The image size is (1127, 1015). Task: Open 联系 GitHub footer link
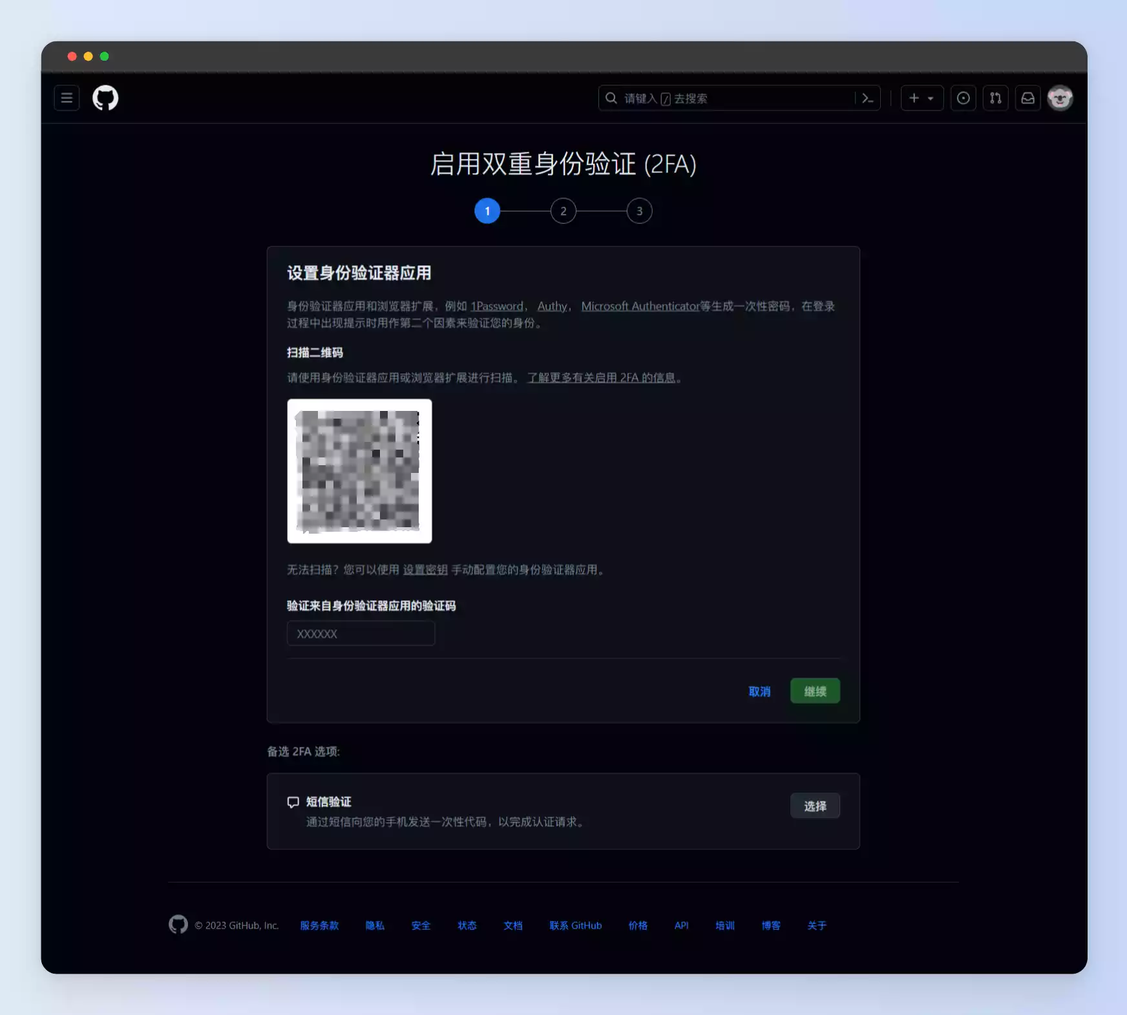[x=576, y=925]
